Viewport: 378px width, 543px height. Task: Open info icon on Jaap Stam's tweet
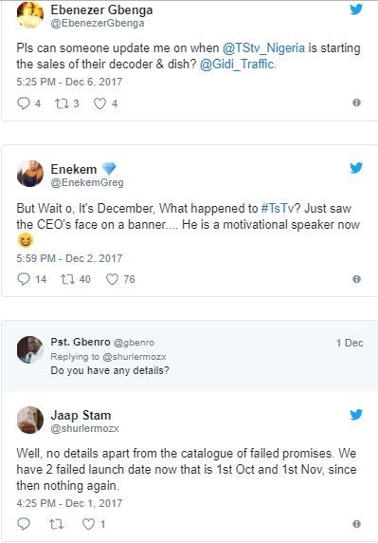click(x=356, y=524)
